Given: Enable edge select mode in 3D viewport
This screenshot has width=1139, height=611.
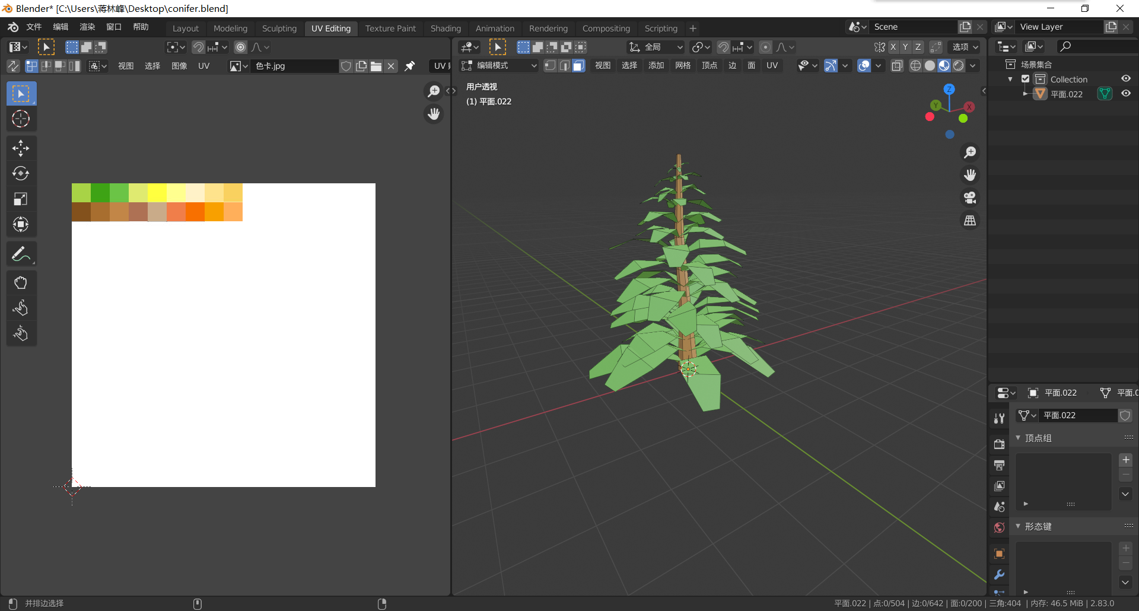Looking at the screenshot, I should tap(564, 66).
